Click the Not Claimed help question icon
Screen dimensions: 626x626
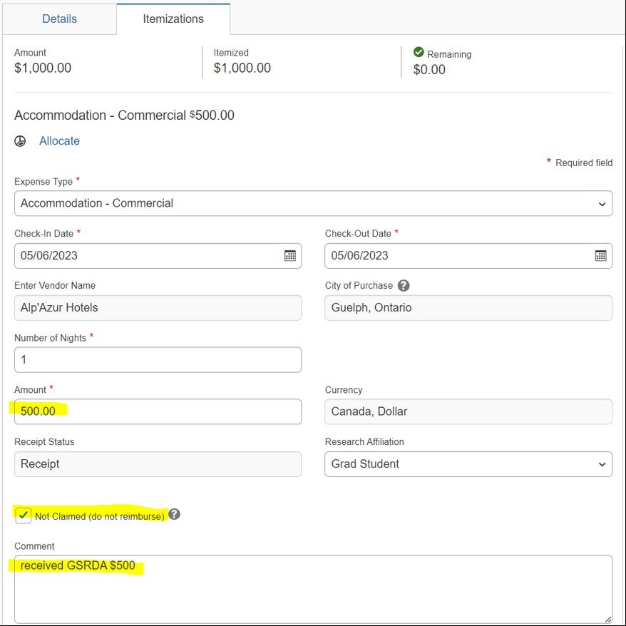[174, 514]
